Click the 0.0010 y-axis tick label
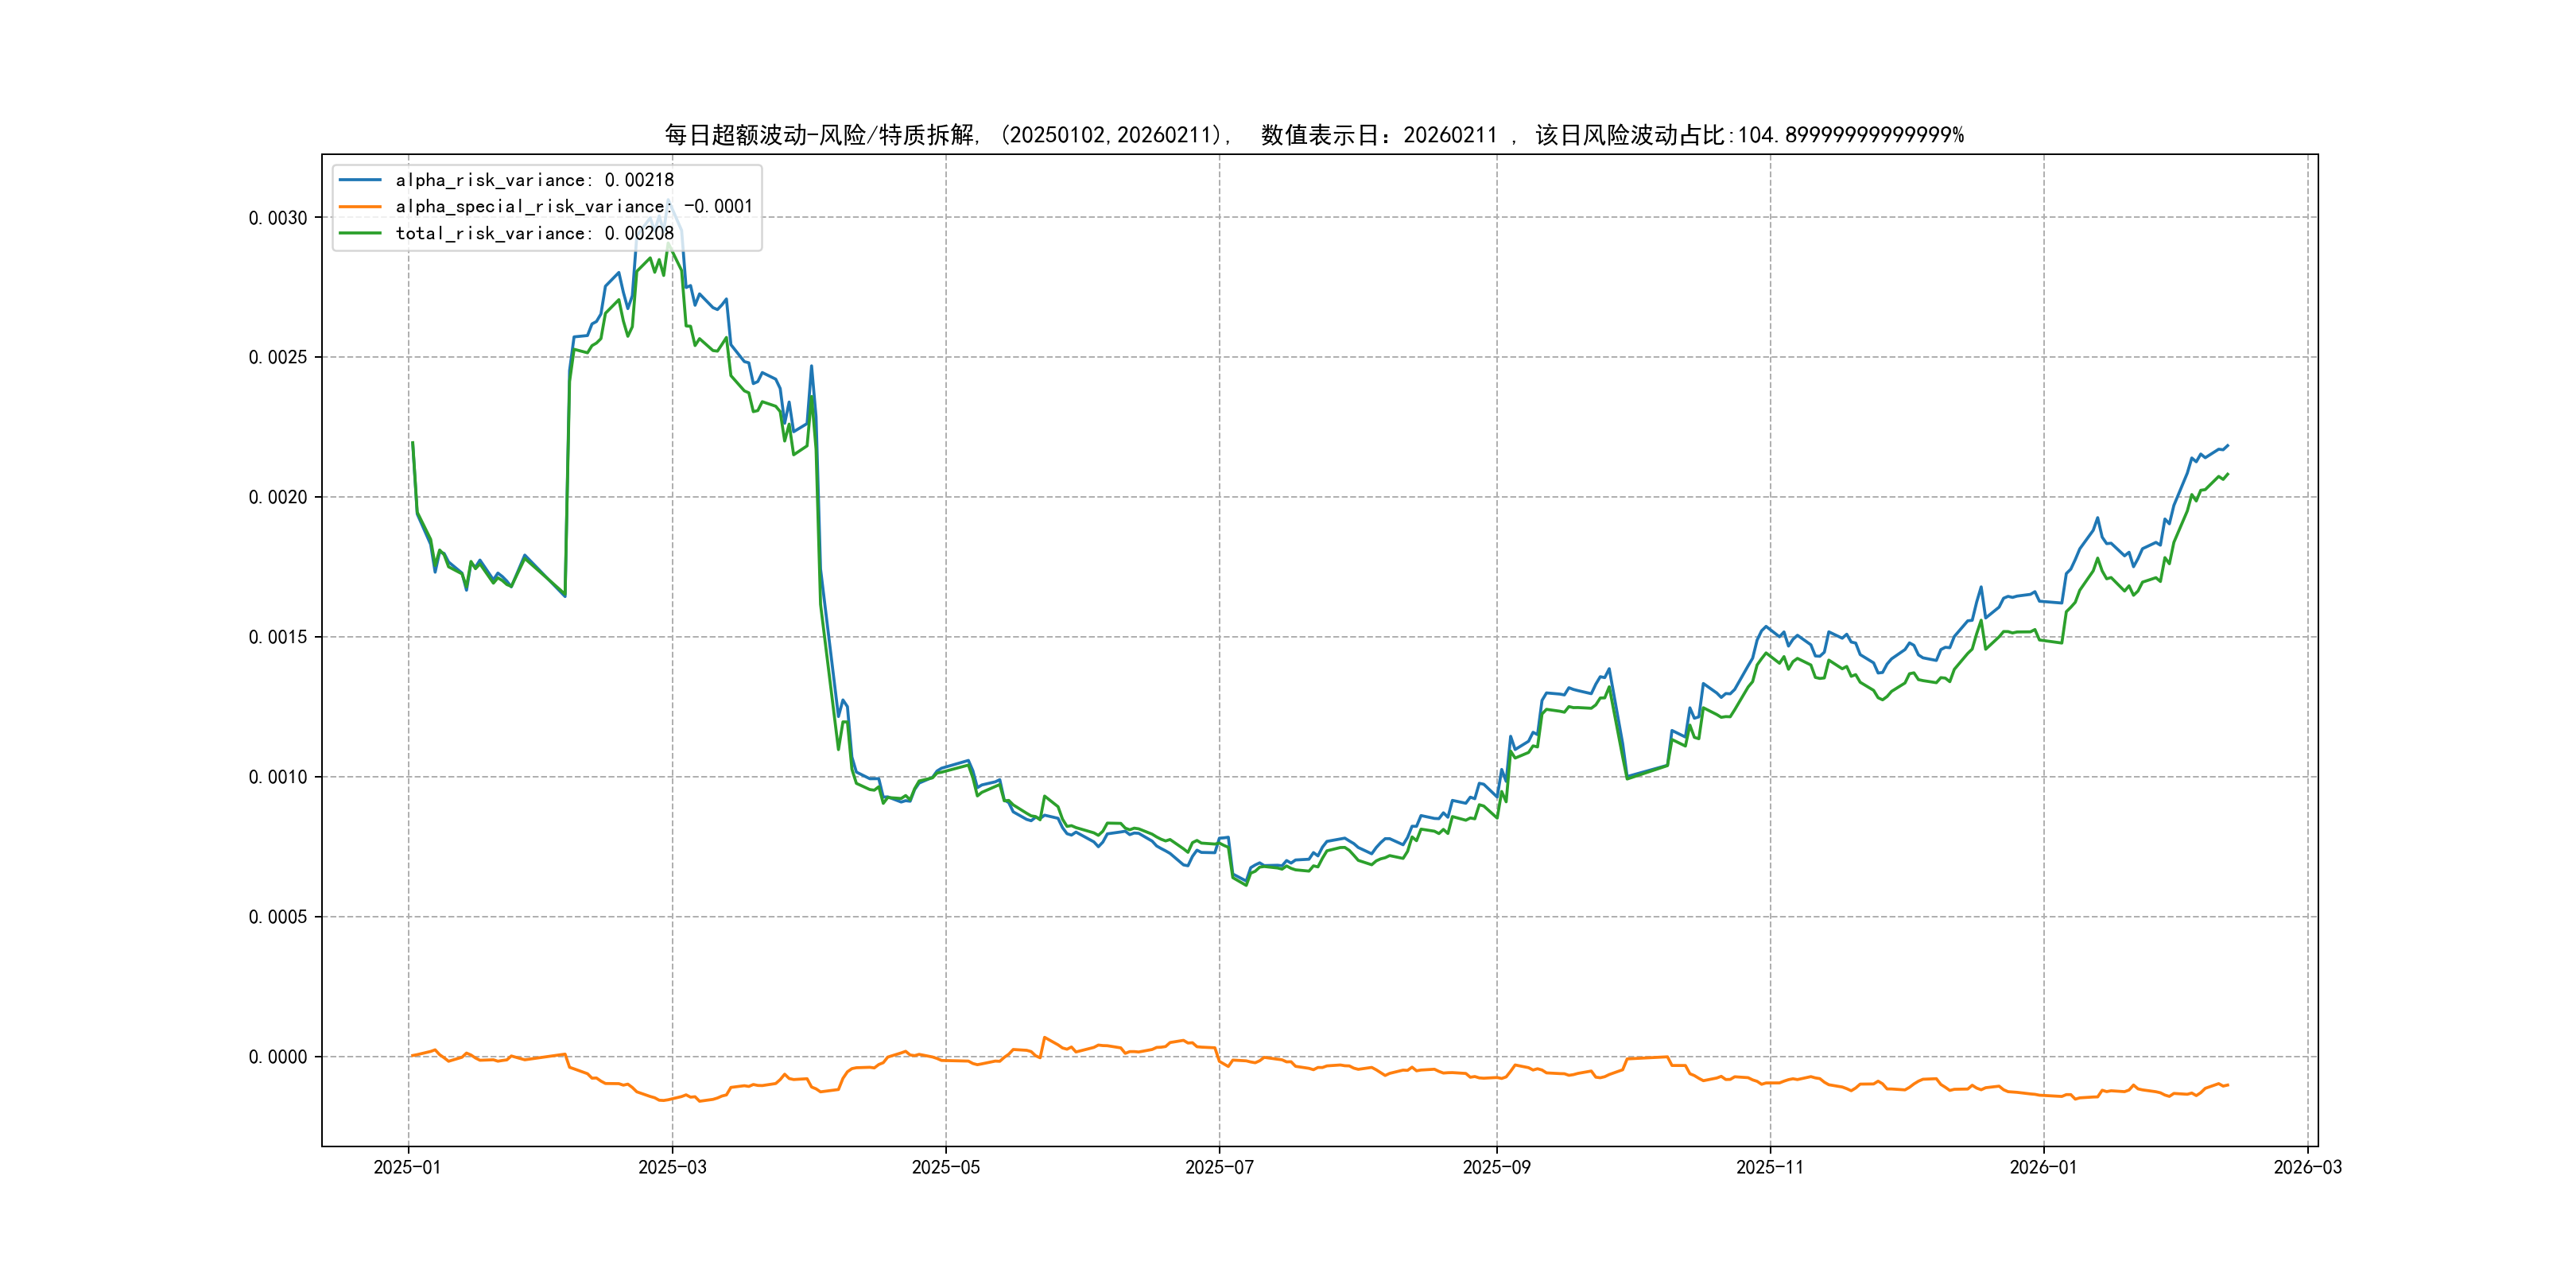This screenshot has height=1288, width=2576. point(278,777)
